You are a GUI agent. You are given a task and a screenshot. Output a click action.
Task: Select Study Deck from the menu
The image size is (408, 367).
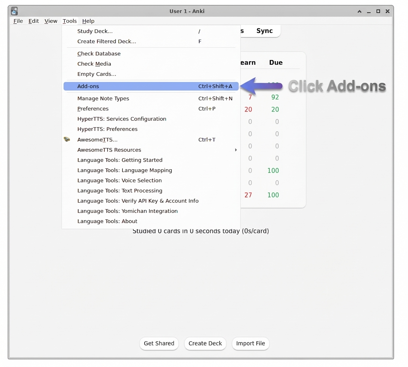[95, 31]
